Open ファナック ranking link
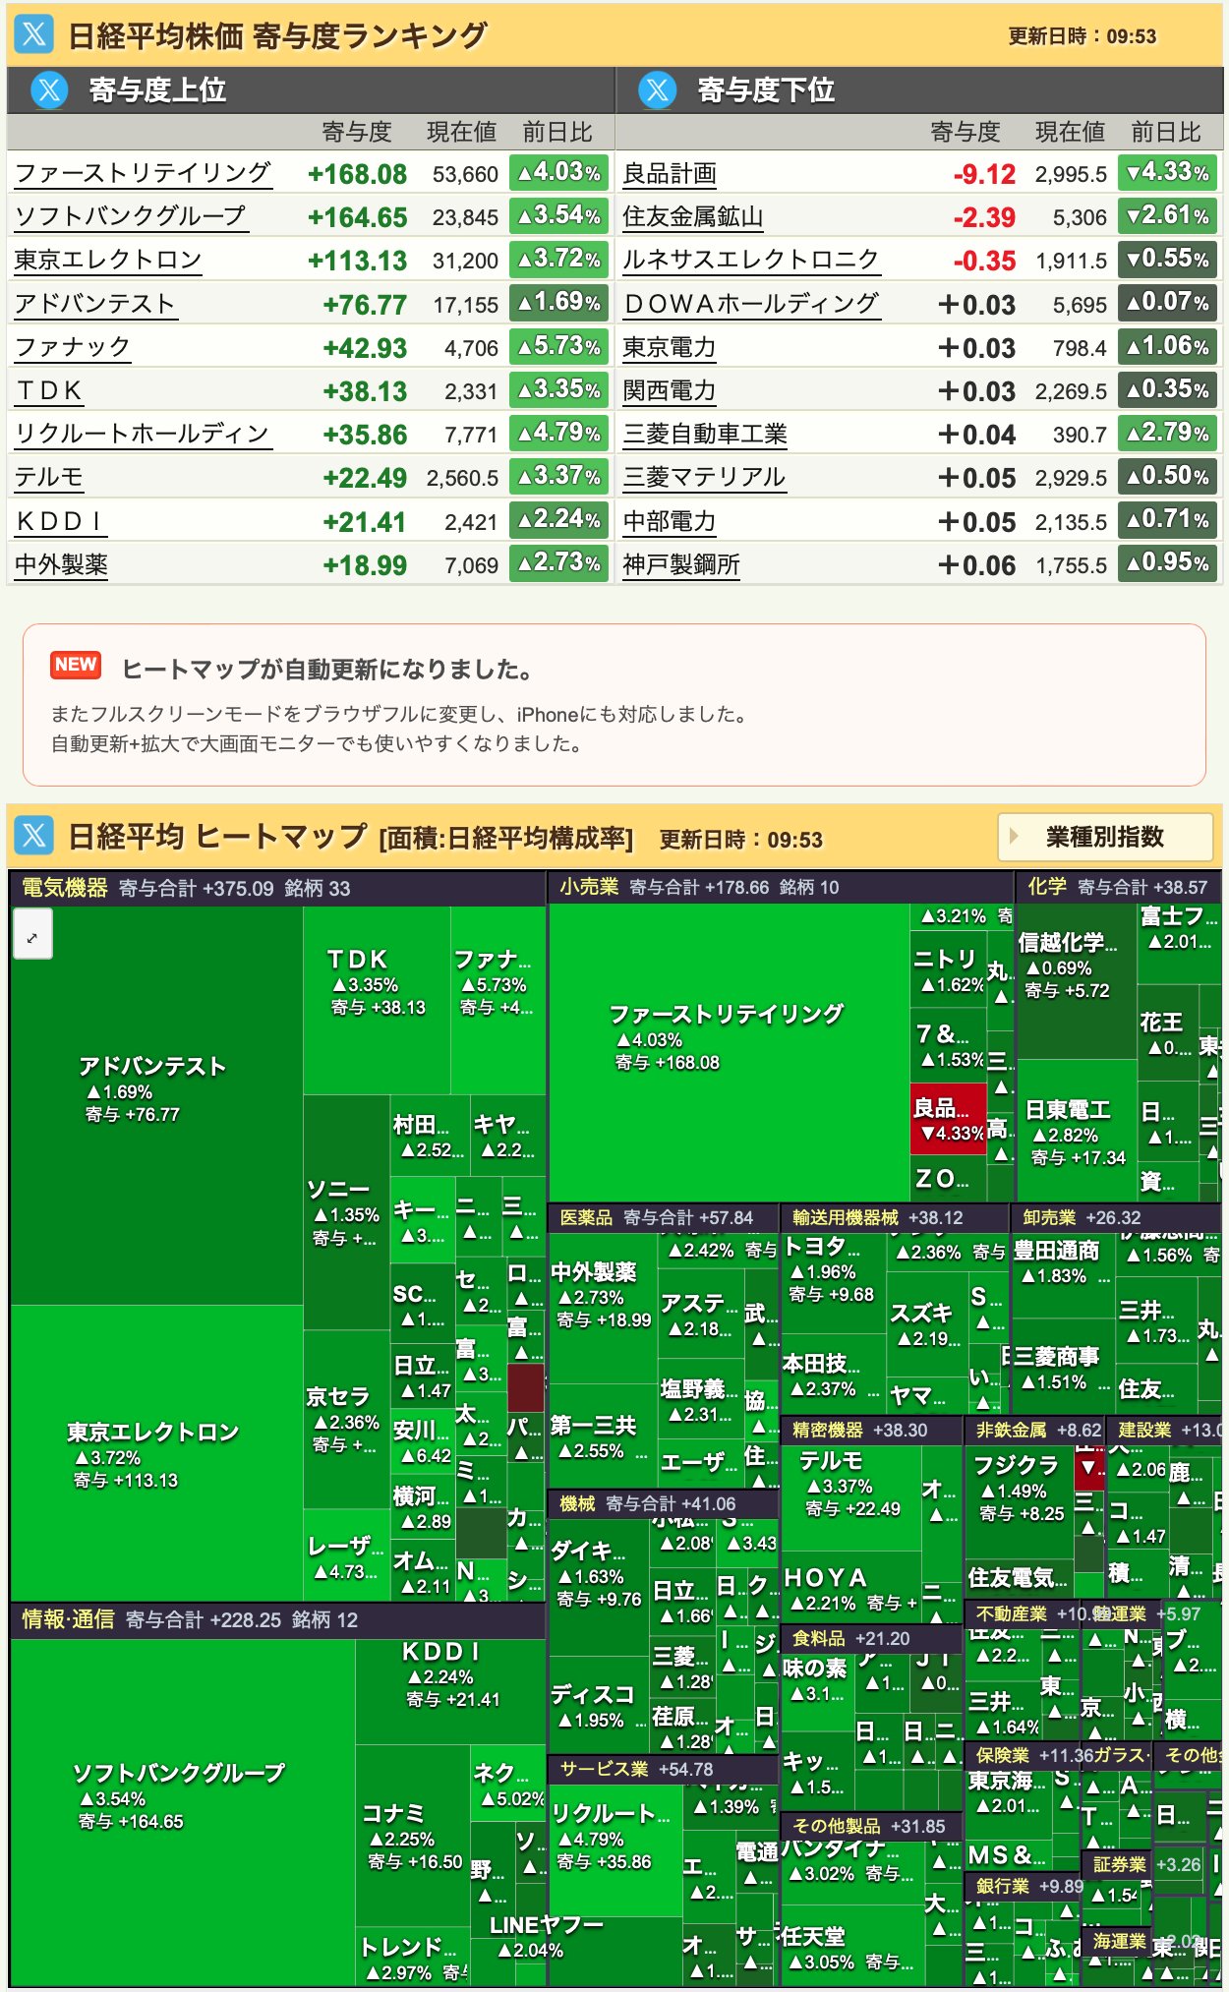Viewport: 1229px width, 1992px height. (72, 347)
